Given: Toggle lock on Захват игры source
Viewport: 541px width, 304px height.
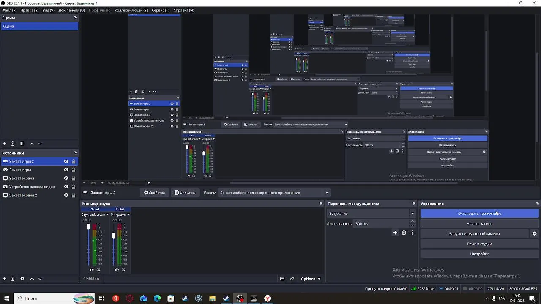Looking at the screenshot, I should tap(74, 170).
